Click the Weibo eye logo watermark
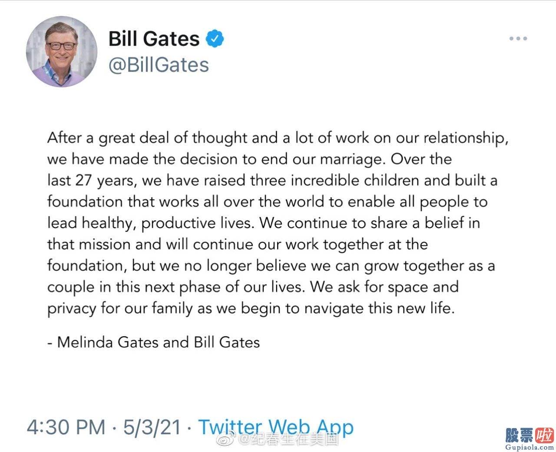The height and width of the screenshot is (452, 556). [x=226, y=439]
